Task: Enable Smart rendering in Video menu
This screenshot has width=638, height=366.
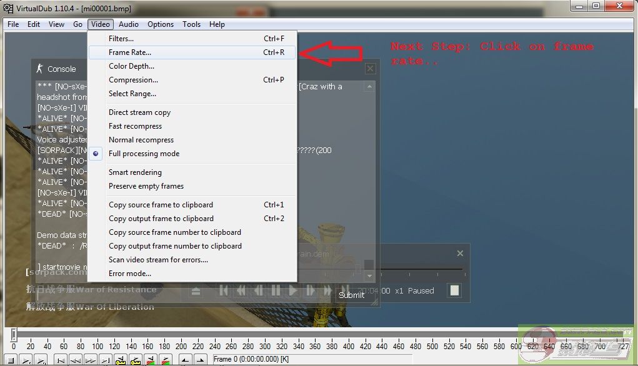Action: [135, 172]
